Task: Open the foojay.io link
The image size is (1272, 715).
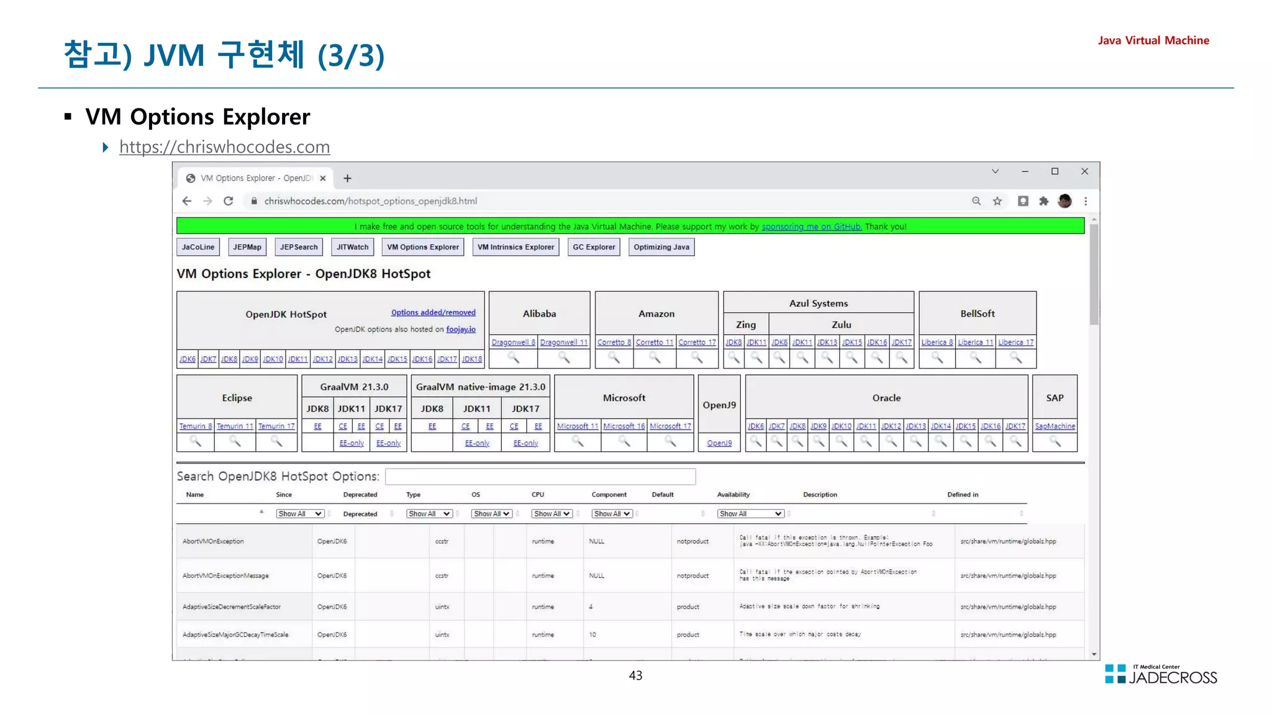Action: click(x=461, y=330)
